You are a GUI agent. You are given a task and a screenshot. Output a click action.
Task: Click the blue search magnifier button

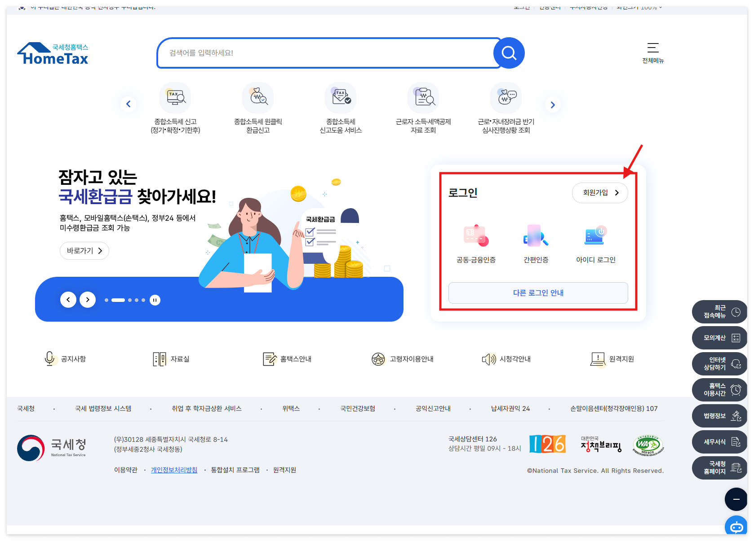[509, 53]
